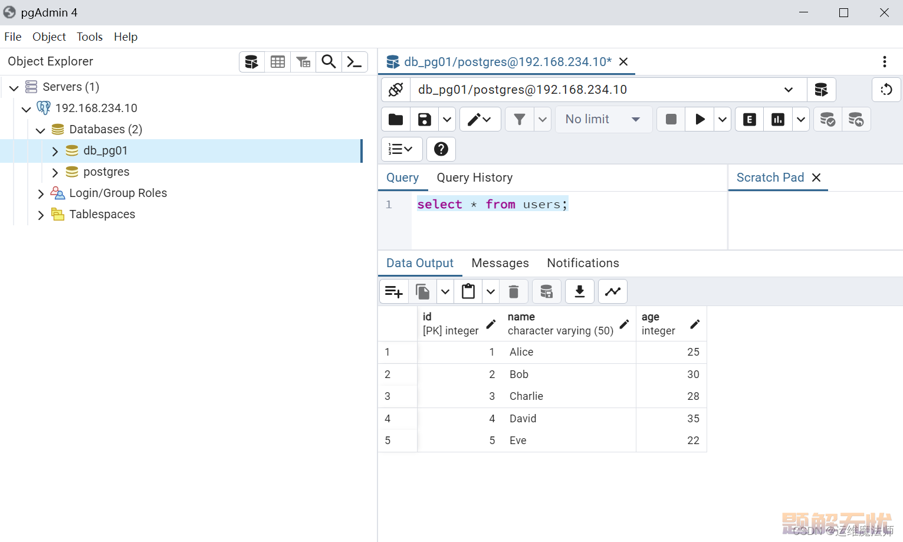Click Filtered Rows icon in Object Explorer

coord(303,62)
